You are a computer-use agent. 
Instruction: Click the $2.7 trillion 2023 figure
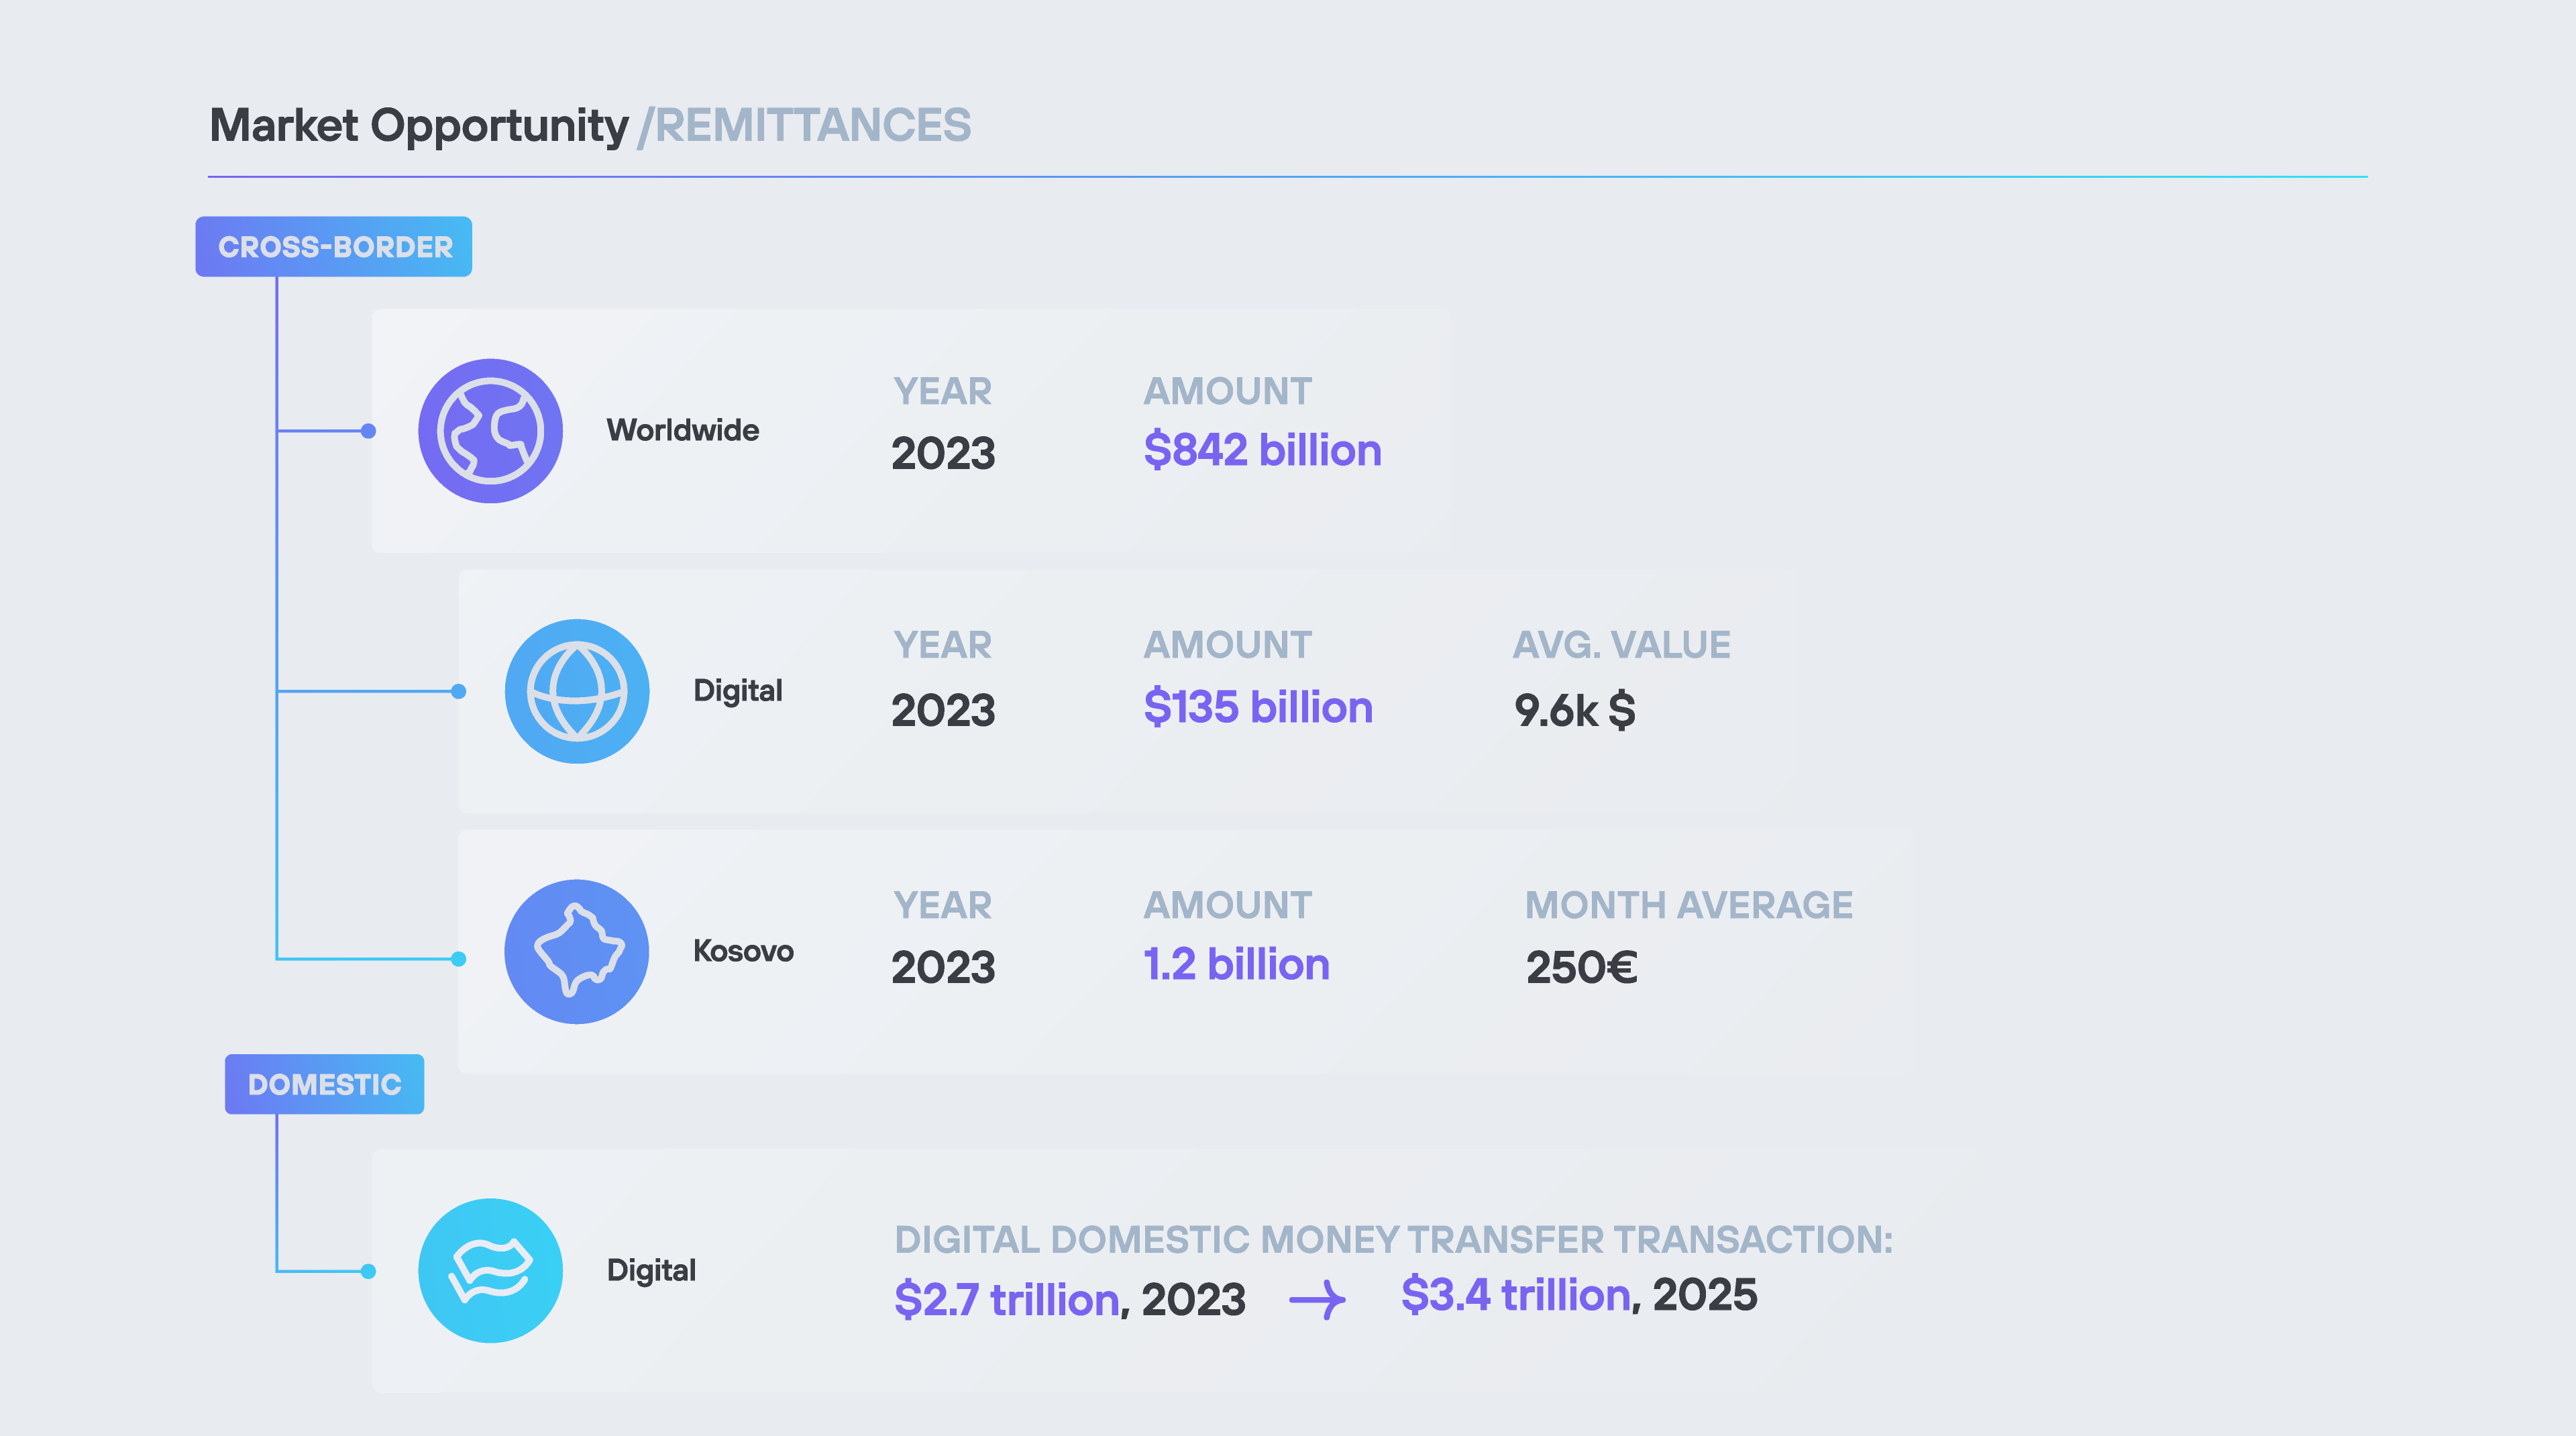tap(1069, 1299)
